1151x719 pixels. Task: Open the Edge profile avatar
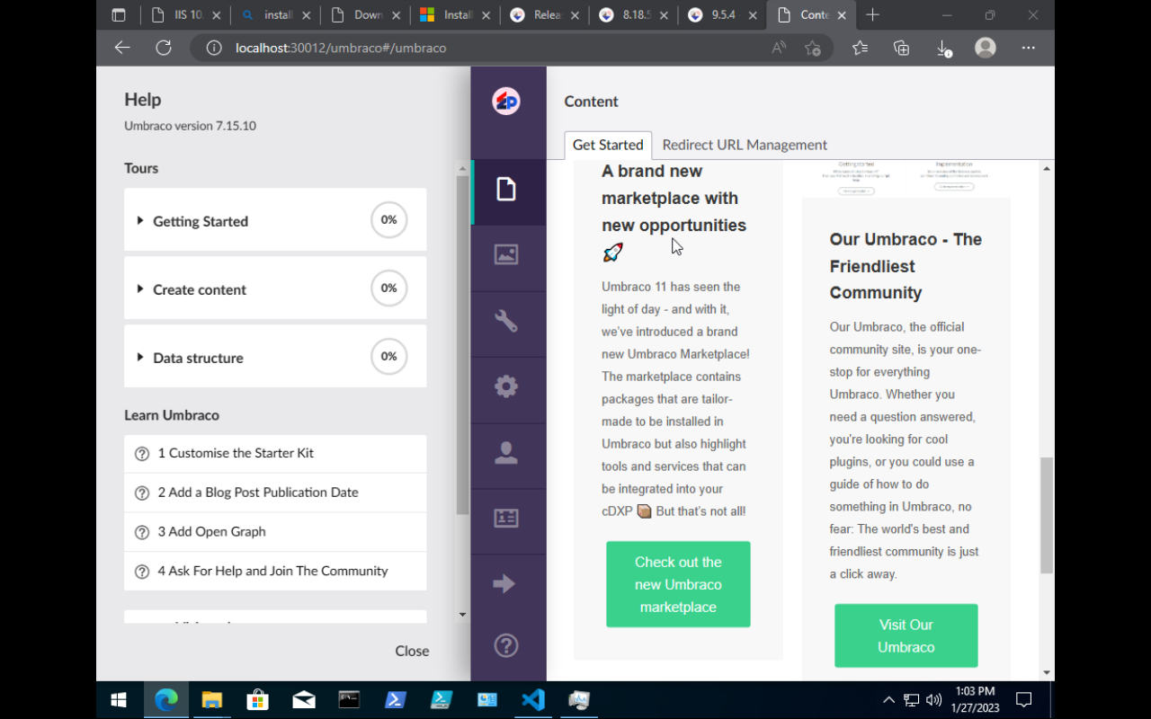[x=986, y=48]
